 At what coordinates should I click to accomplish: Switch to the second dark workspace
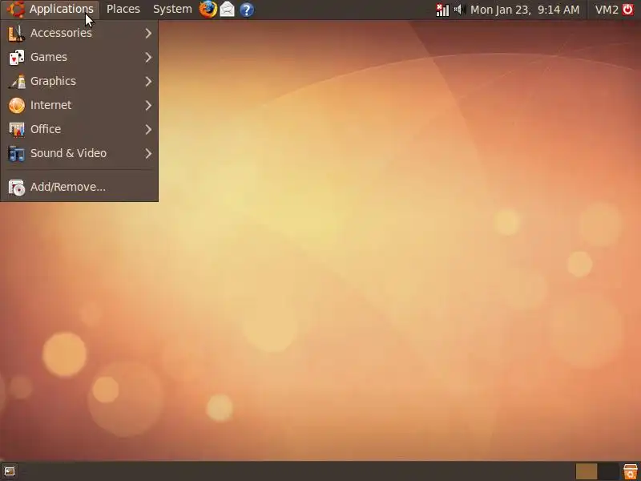pyautogui.click(x=608, y=471)
